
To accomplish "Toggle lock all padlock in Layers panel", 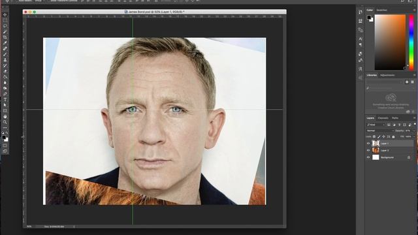I will pyautogui.click(x=393, y=136).
